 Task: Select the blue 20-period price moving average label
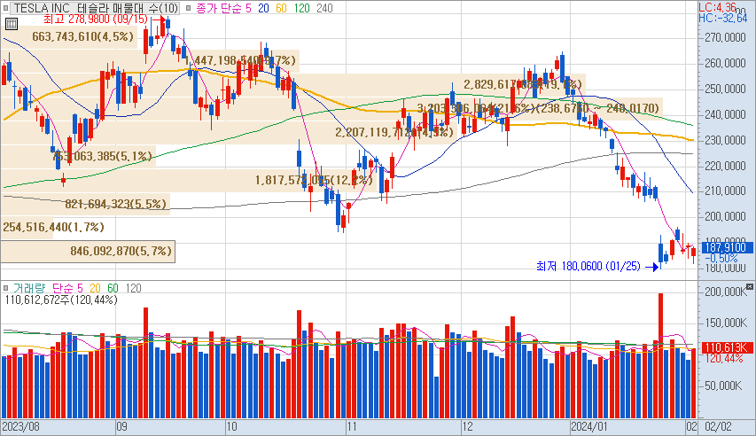click(x=263, y=8)
